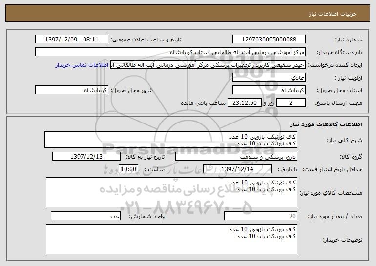This screenshot has width=376, height=266.
Task: Click the شهر محل تحویل label
Action: coord(131,90)
